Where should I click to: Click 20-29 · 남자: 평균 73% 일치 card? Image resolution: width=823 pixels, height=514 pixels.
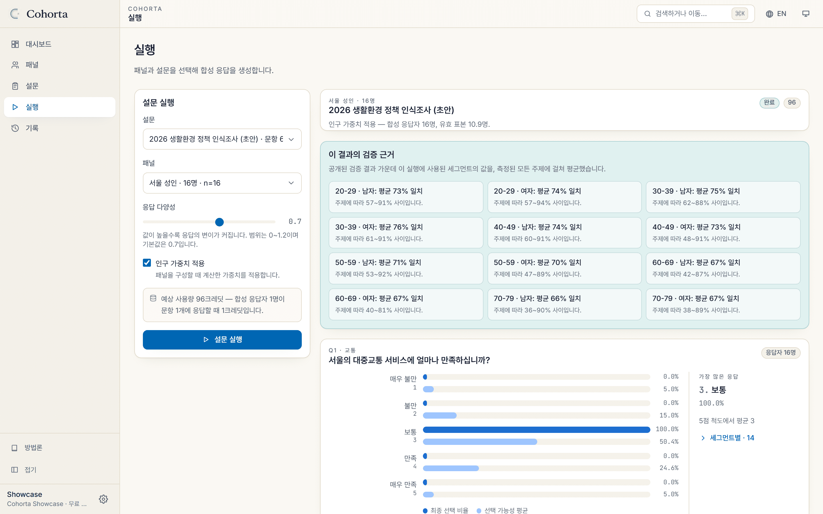(x=406, y=197)
